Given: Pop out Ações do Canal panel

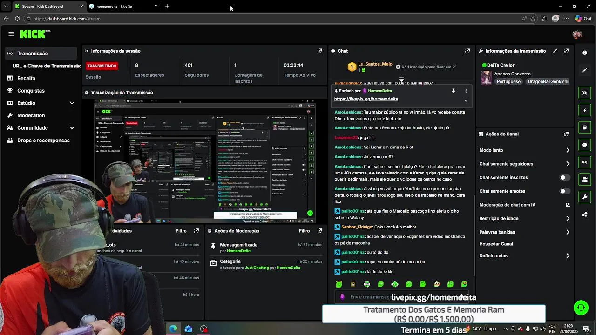Looking at the screenshot, I should coord(566,134).
